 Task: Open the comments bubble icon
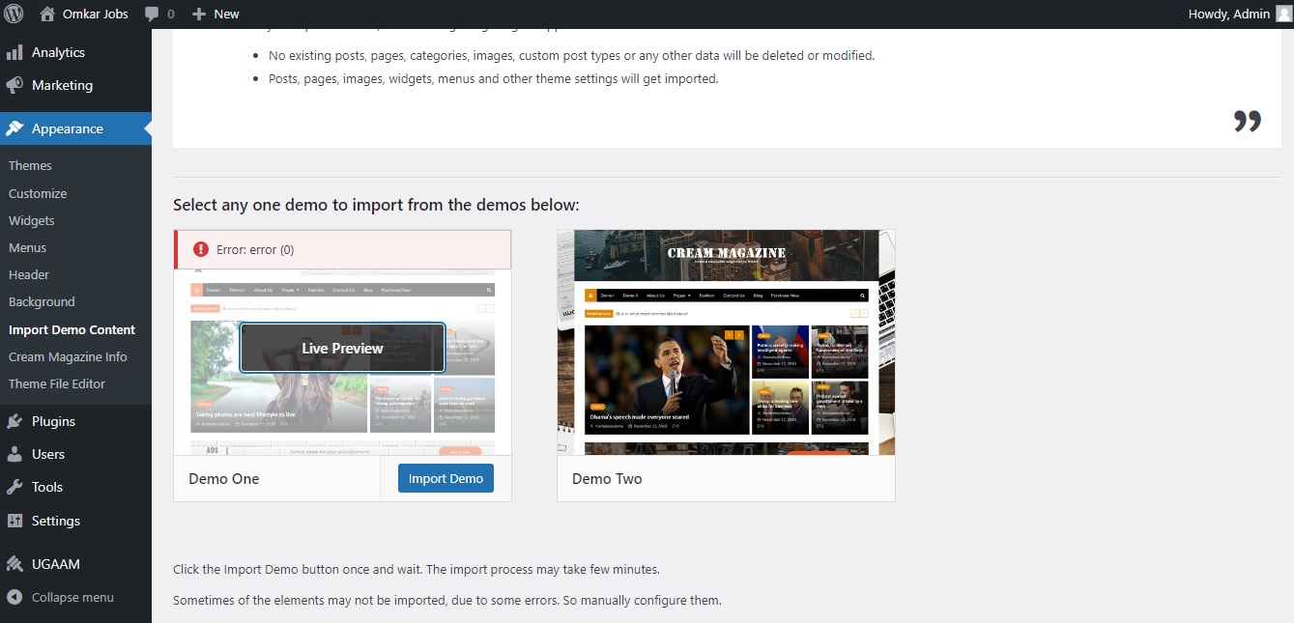coord(152,14)
